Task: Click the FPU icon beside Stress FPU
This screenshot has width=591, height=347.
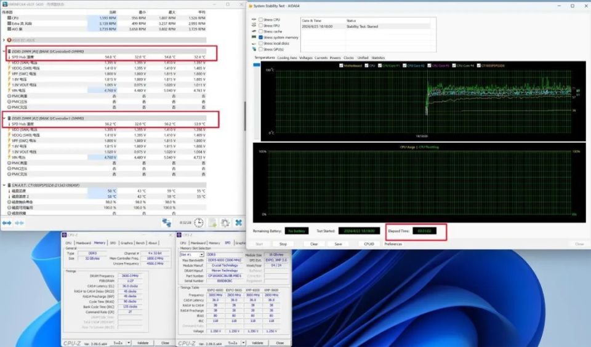Action: point(254,25)
